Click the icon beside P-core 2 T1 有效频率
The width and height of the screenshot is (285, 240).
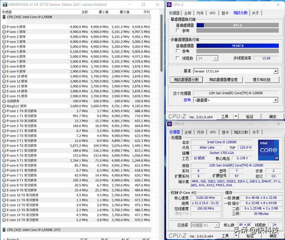[x=4, y=131]
